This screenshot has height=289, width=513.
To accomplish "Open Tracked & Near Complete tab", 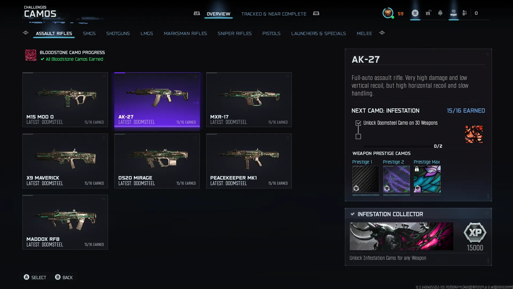I will (x=274, y=14).
